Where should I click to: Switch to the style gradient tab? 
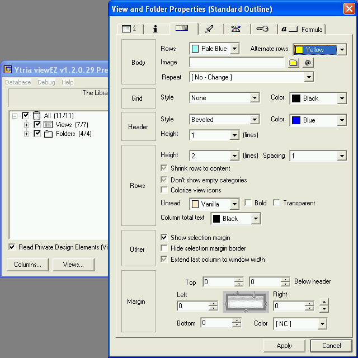click(182, 28)
